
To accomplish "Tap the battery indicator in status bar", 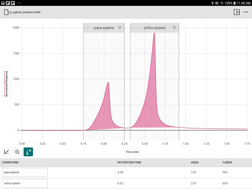I will 234,3.
